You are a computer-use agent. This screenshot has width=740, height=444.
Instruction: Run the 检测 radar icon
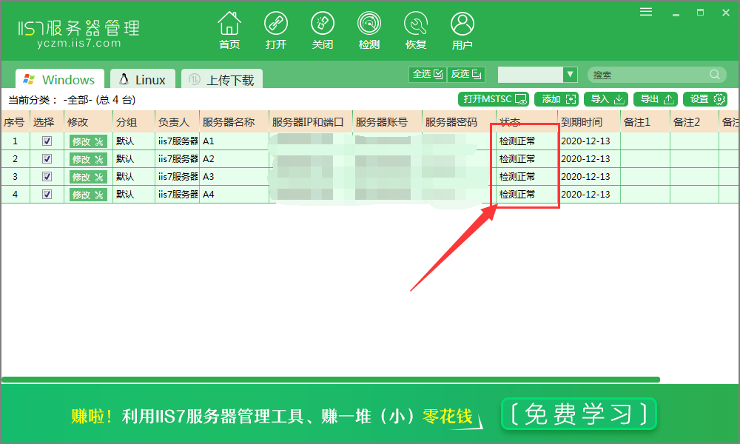(x=369, y=30)
